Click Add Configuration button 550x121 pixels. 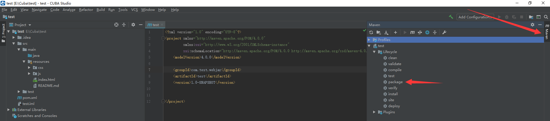tap(475, 17)
